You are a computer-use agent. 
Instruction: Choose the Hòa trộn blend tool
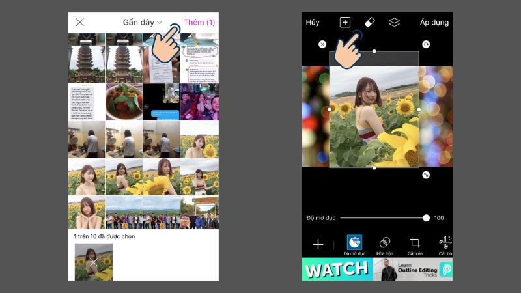[x=385, y=245]
